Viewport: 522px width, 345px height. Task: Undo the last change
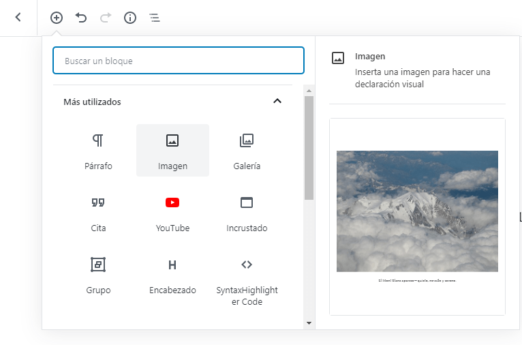click(81, 18)
